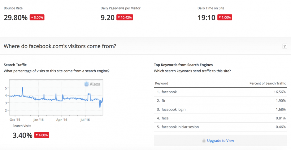
Task: Click the Search Traffic line chart
Action: coord(56,98)
